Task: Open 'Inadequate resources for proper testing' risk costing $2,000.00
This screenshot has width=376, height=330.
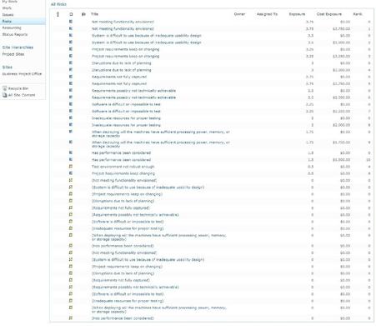Action: click(x=126, y=125)
